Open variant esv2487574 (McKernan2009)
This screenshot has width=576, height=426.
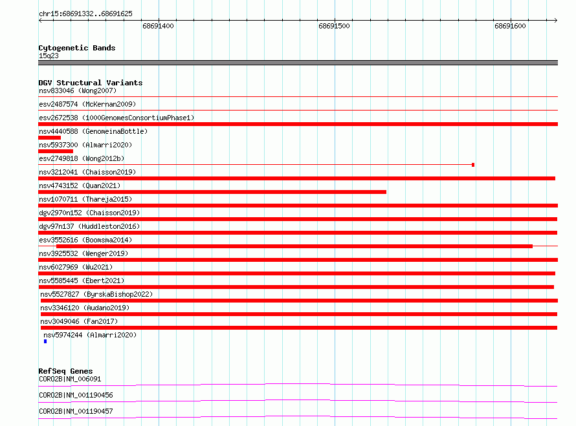pyautogui.click(x=87, y=104)
